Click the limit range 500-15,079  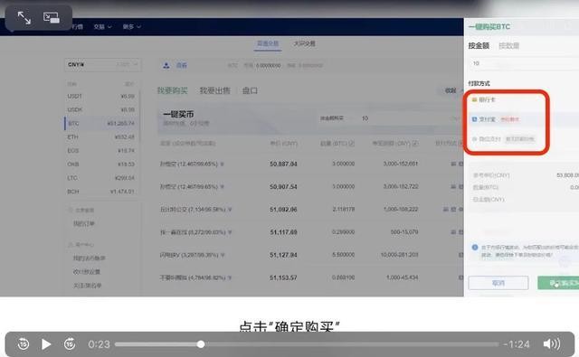pos(404,232)
